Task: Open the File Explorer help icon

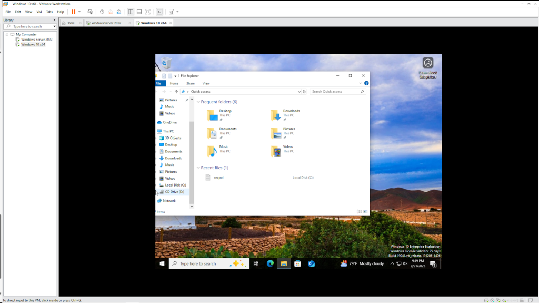Action: pyautogui.click(x=366, y=83)
